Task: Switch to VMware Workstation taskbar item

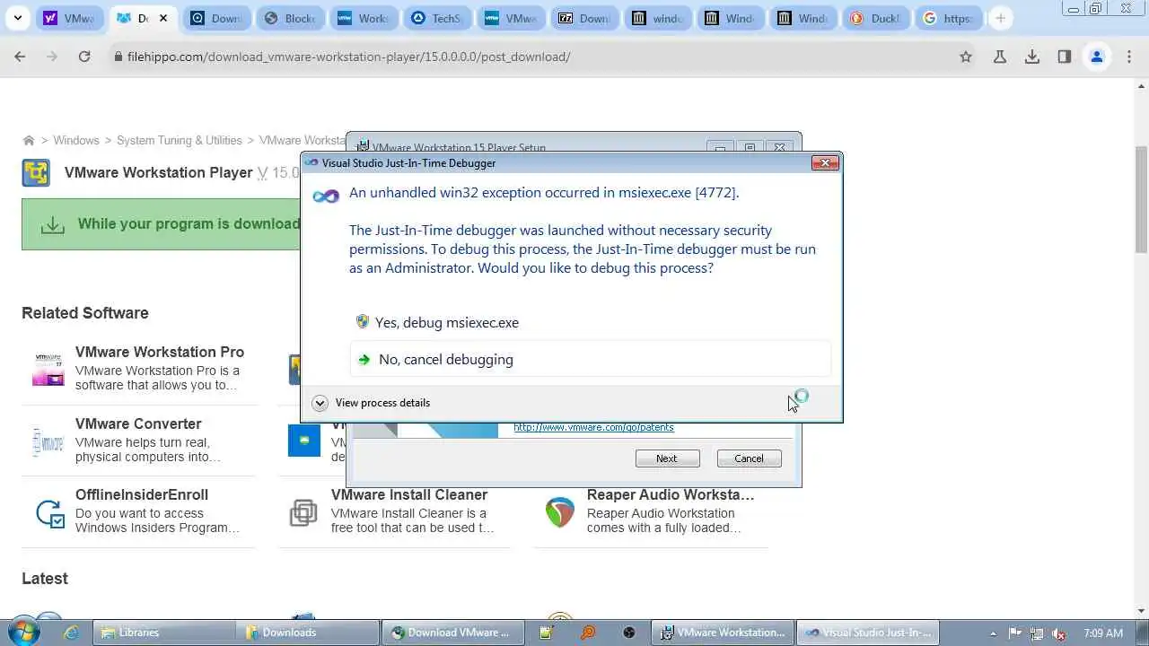Action: (x=723, y=633)
